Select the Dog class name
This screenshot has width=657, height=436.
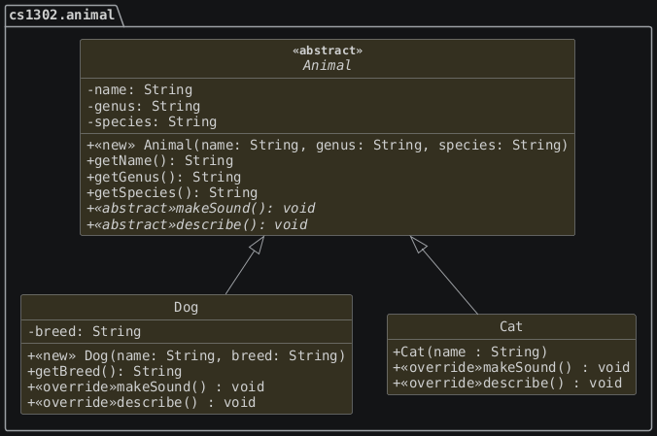pyautogui.click(x=186, y=308)
